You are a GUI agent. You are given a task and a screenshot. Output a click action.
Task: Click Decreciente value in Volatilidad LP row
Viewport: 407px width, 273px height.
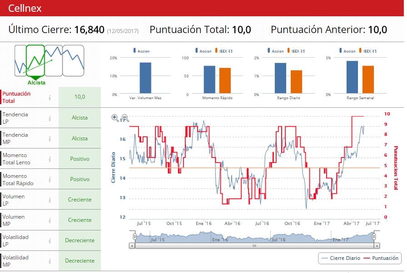click(79, 240)
